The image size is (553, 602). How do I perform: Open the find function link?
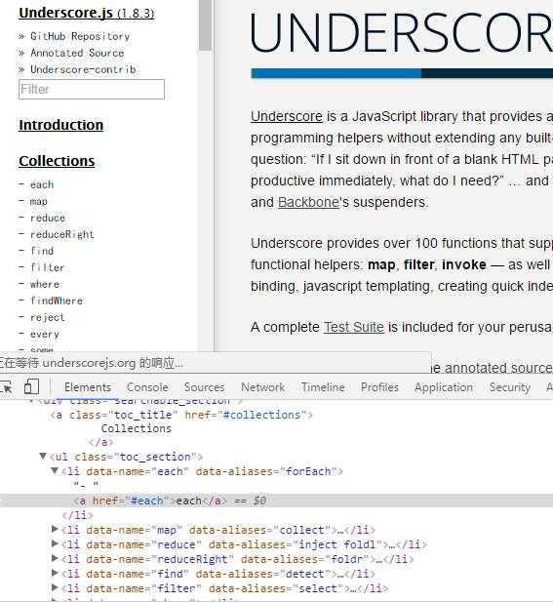[x=42, y=251]
